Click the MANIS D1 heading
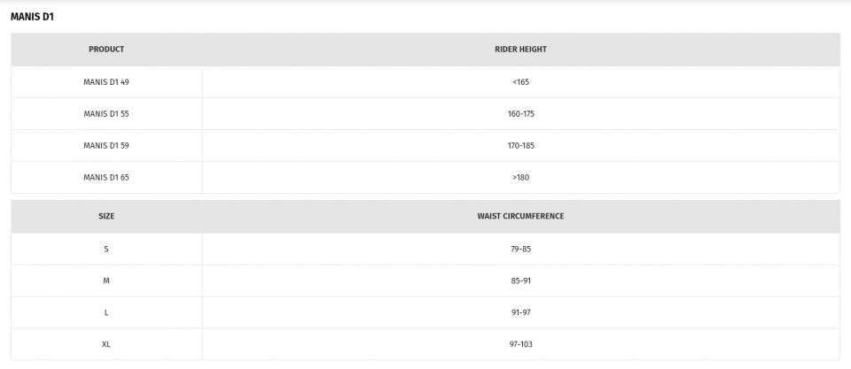The image size is (851, 369). tap(32, 17)
